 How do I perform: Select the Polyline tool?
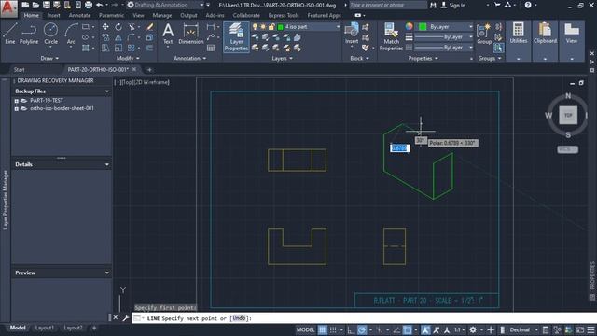point(29,34)
